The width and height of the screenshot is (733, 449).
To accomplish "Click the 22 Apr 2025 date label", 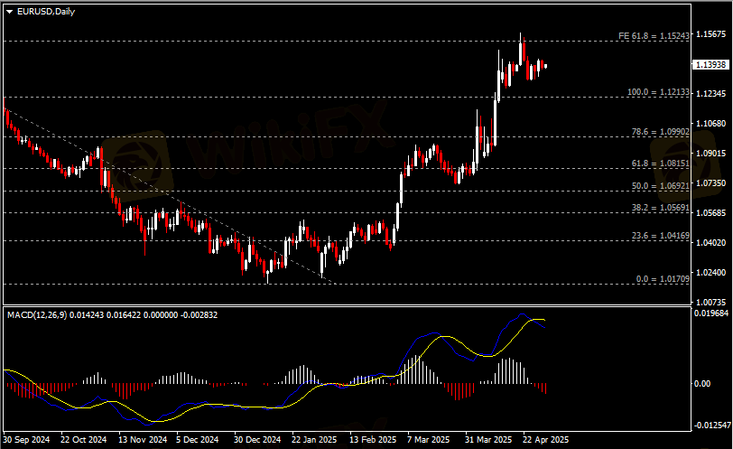I will tap(545, 440).
